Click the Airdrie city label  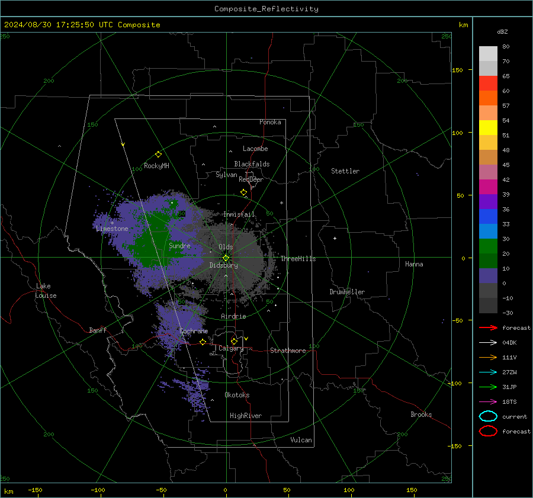[x=233, y=316]
